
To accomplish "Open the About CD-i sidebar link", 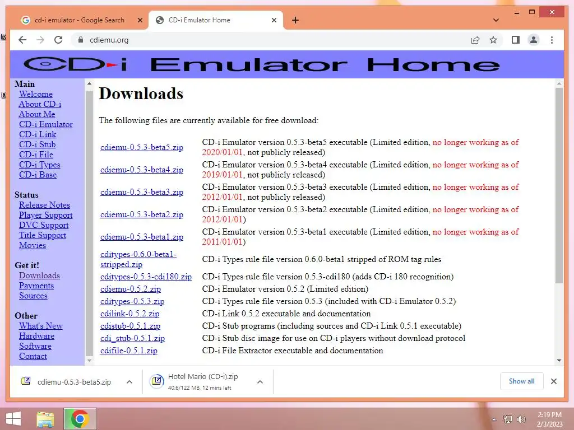I will coord(40,104).
